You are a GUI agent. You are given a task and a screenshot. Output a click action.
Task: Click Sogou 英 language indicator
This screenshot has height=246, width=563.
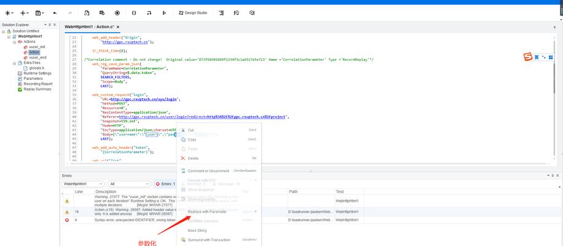pos(537,57)
